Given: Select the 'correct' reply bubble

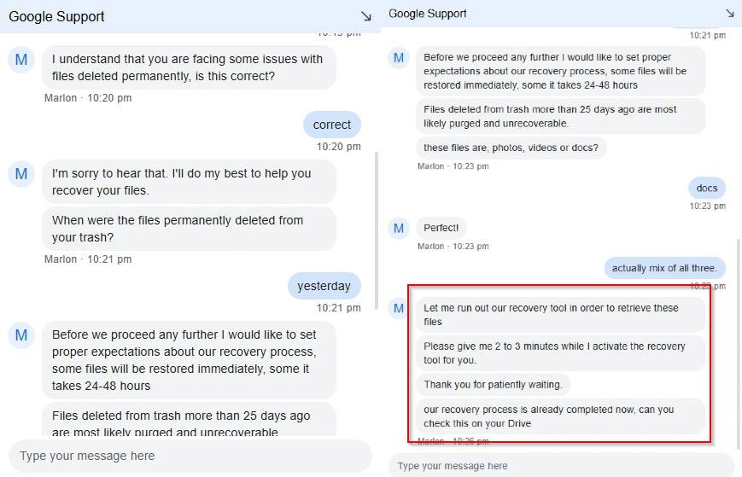Looking at the screenshot, I should click(x=332, y=125).
